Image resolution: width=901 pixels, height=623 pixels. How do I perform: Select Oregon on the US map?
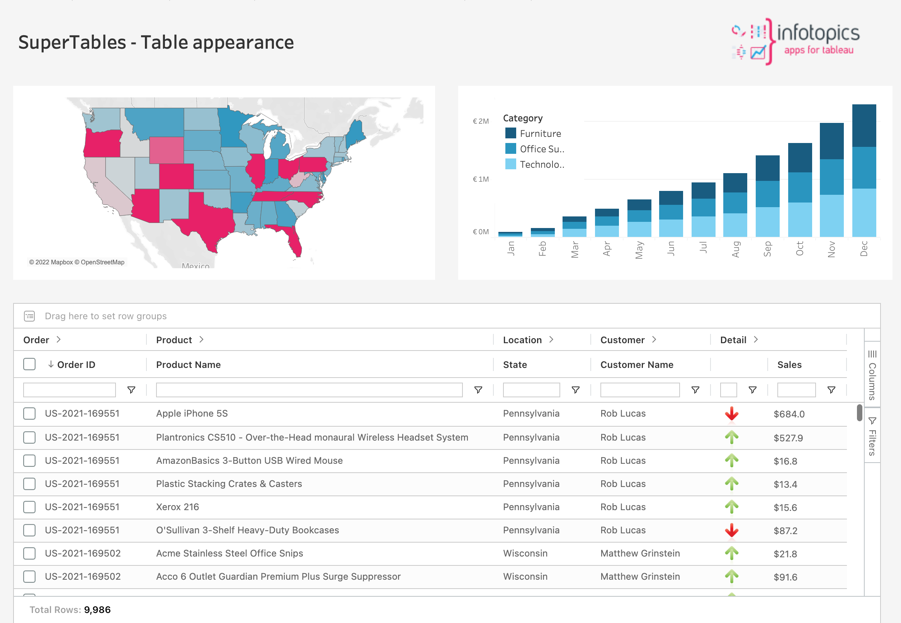[x=102, y=144]
